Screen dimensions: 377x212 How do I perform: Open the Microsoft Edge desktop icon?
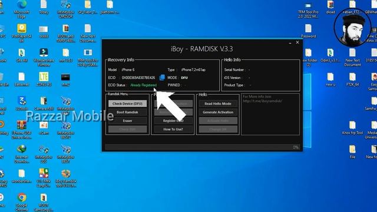(x=22, y=9)
